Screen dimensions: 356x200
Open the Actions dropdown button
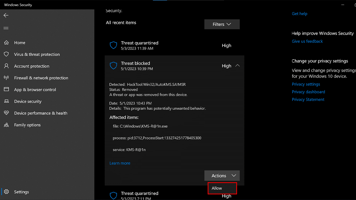pos(222,176)
